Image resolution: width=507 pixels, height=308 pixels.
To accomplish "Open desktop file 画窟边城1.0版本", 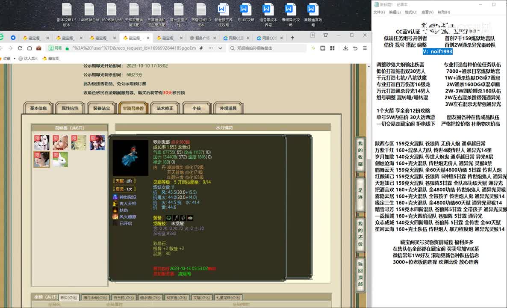I will [201, 15].
